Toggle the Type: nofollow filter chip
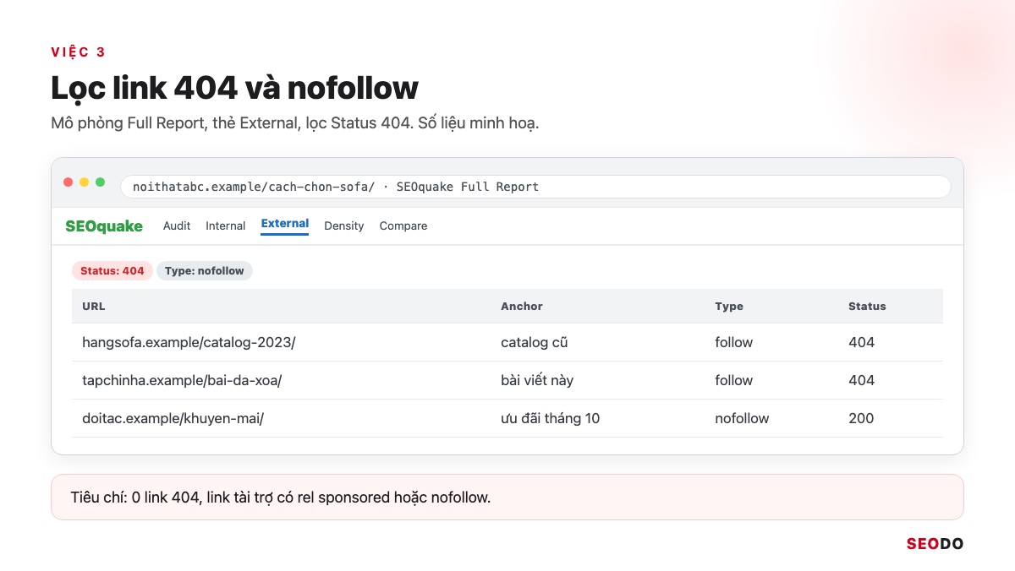Screen dimensions: 1015x571 pyautogui.click(x=205, y=271)
